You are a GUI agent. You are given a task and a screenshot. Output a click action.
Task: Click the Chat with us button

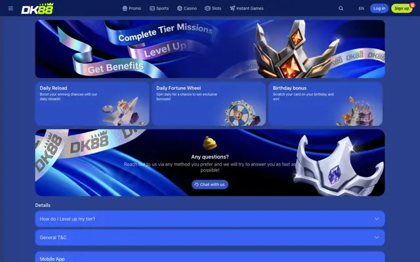(210, 185)
